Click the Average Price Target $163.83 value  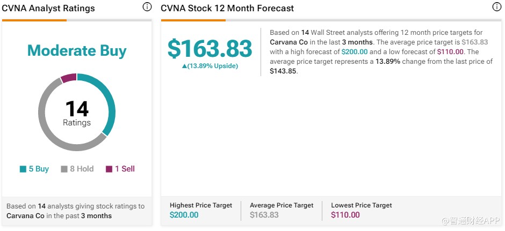(x=264, y=215)
